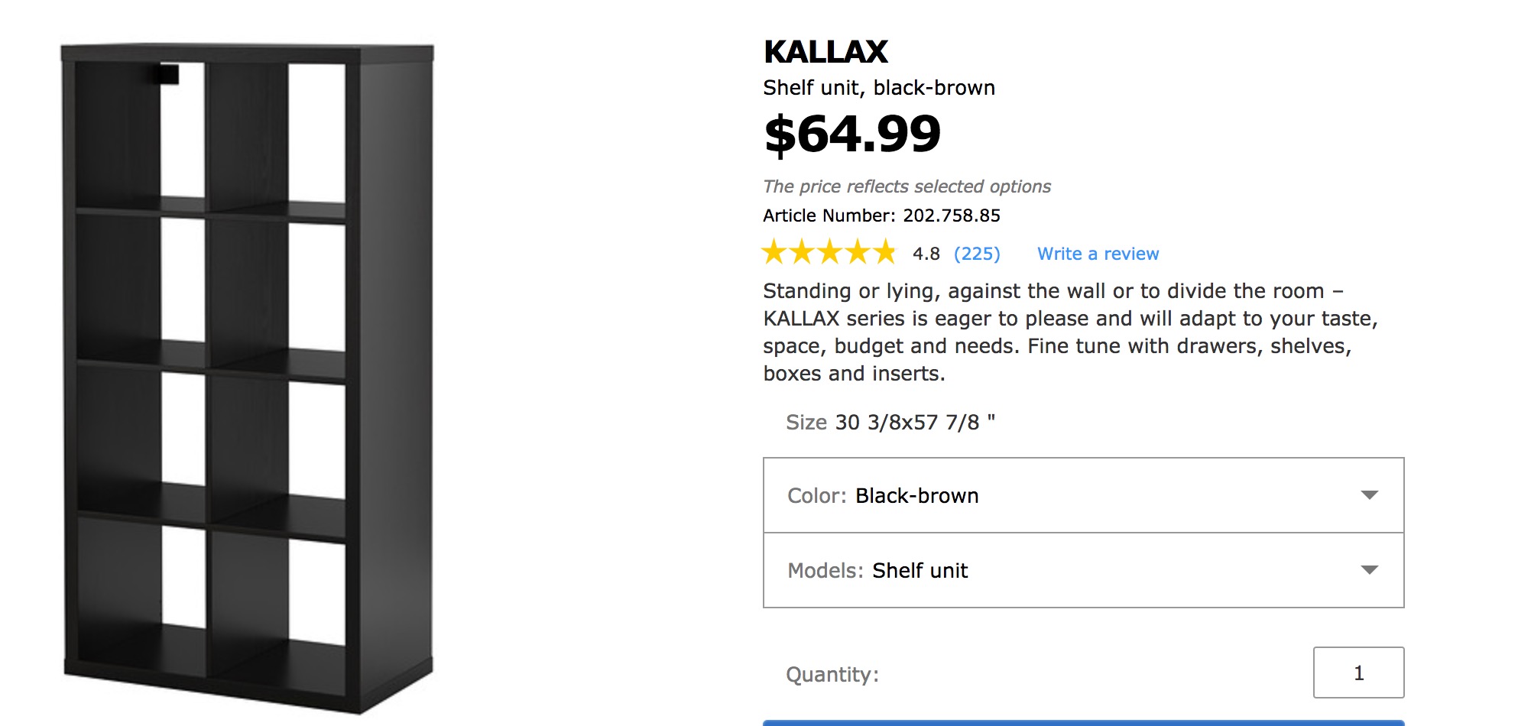This screenshot has width=1518, height=726.
Task: Open the (225) reviews count link
Action: pyautogui.click(x=977, y=254)
